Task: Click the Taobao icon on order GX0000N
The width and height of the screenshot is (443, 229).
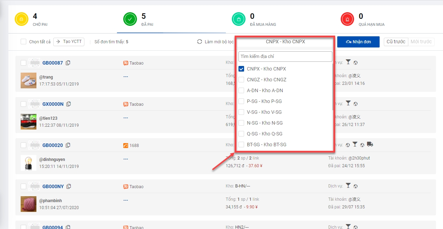Action: [x=126, y=104]
